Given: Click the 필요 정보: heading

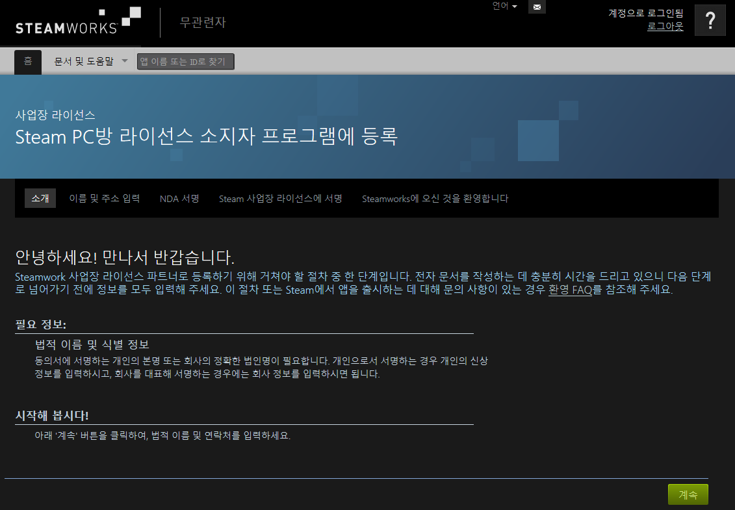Looking at the screenshot, I should (x=41, y=324).
